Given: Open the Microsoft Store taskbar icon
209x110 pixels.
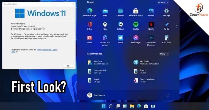Looking at the screenshot, I should pyautogui.click(x=146, y=106).
